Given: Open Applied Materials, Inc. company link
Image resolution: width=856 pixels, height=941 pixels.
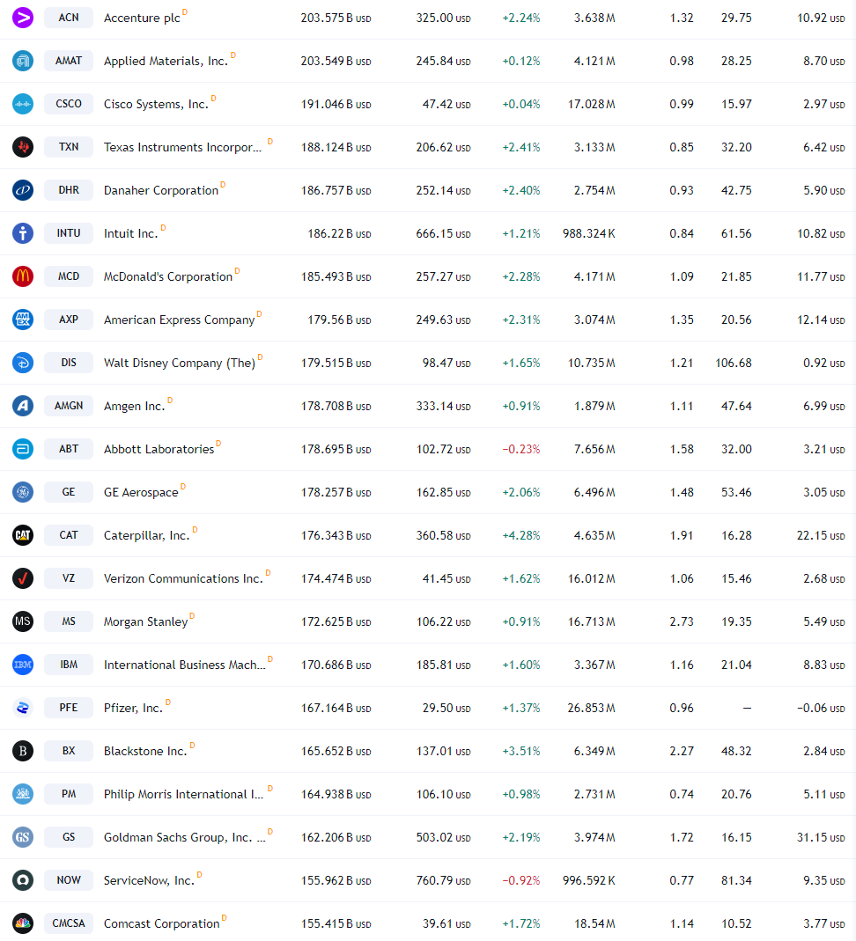Looking at the screenshot, I should pyautogui.click(x=166, y=62).
